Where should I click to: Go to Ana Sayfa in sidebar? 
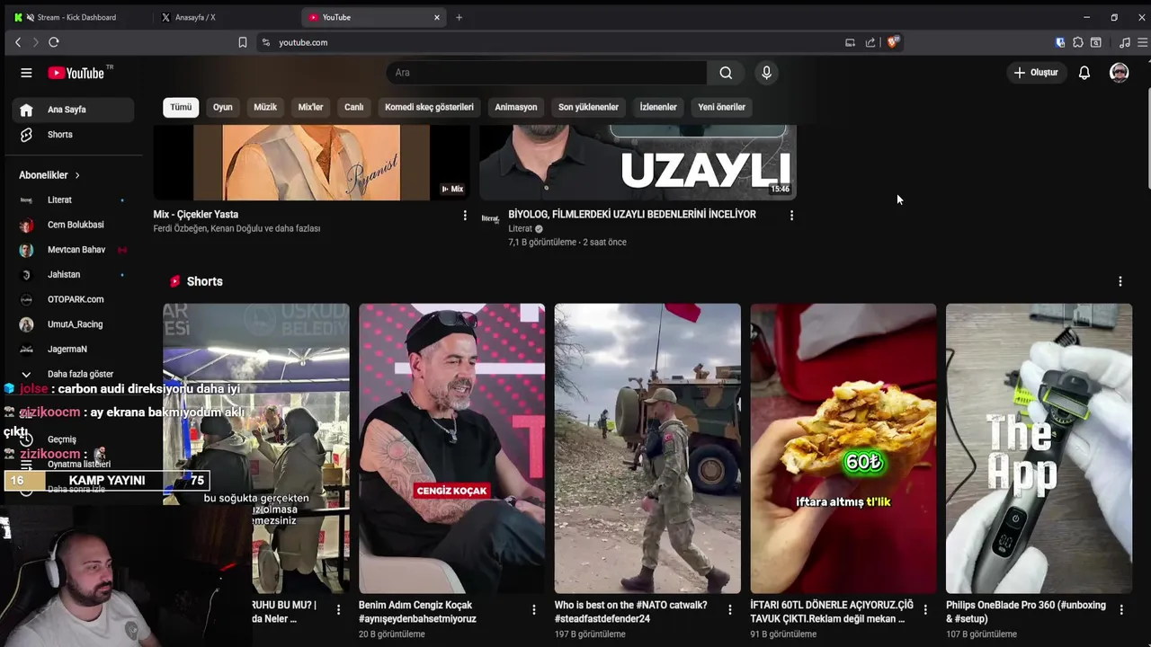point(74,110)
